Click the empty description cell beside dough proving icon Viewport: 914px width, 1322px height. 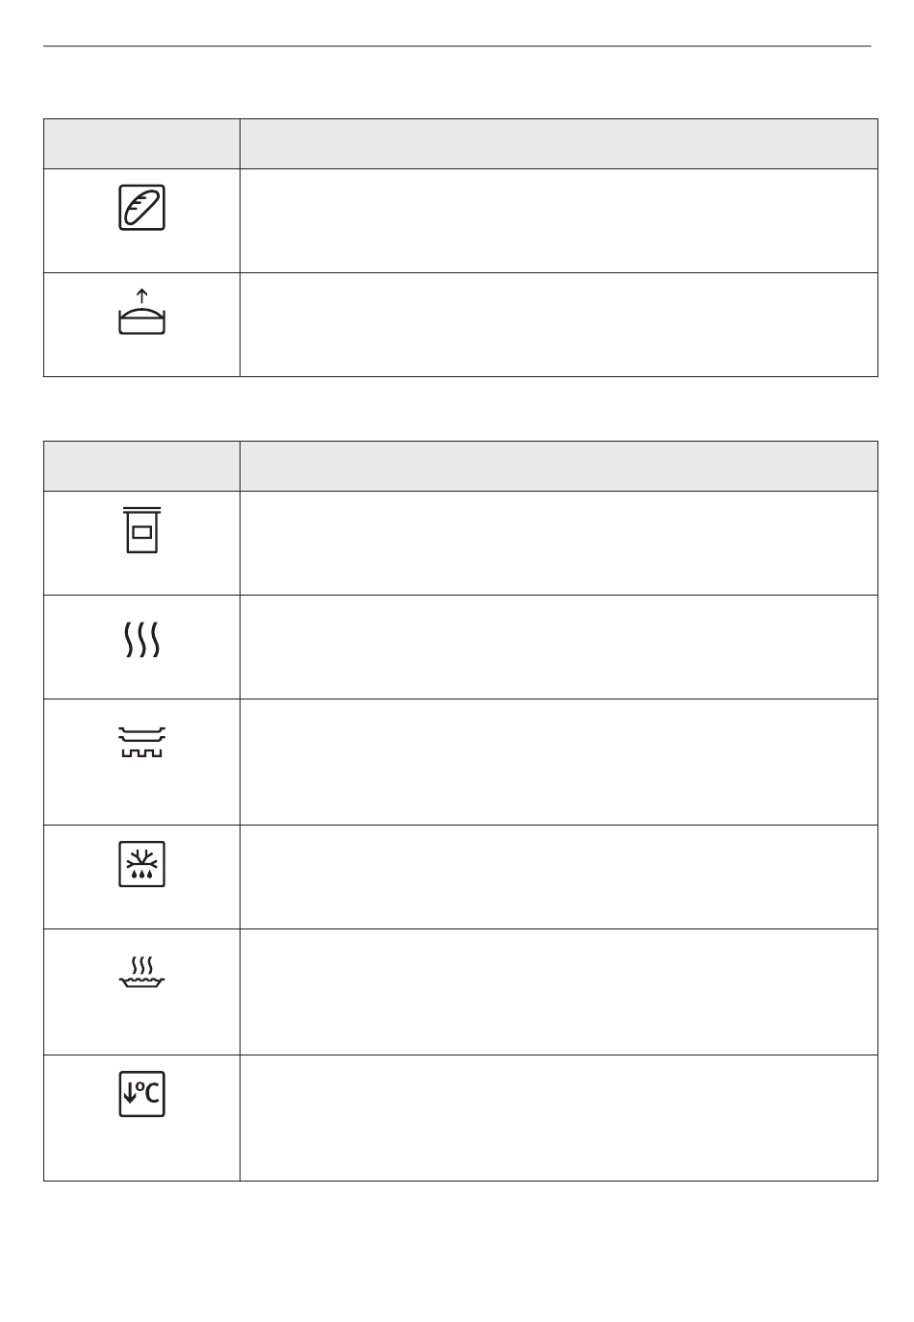click(559, 325)
